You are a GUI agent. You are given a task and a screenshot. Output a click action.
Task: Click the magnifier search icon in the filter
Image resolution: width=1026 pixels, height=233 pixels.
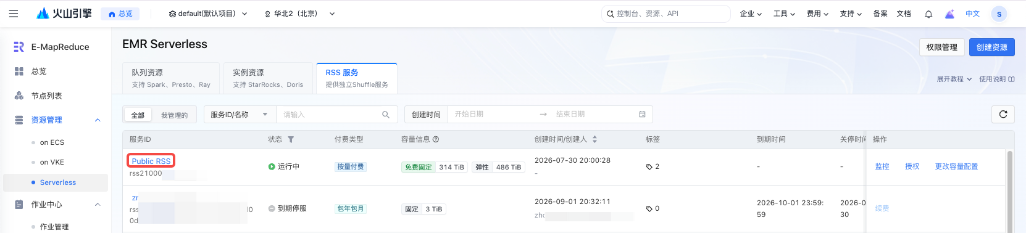(386, 115)
